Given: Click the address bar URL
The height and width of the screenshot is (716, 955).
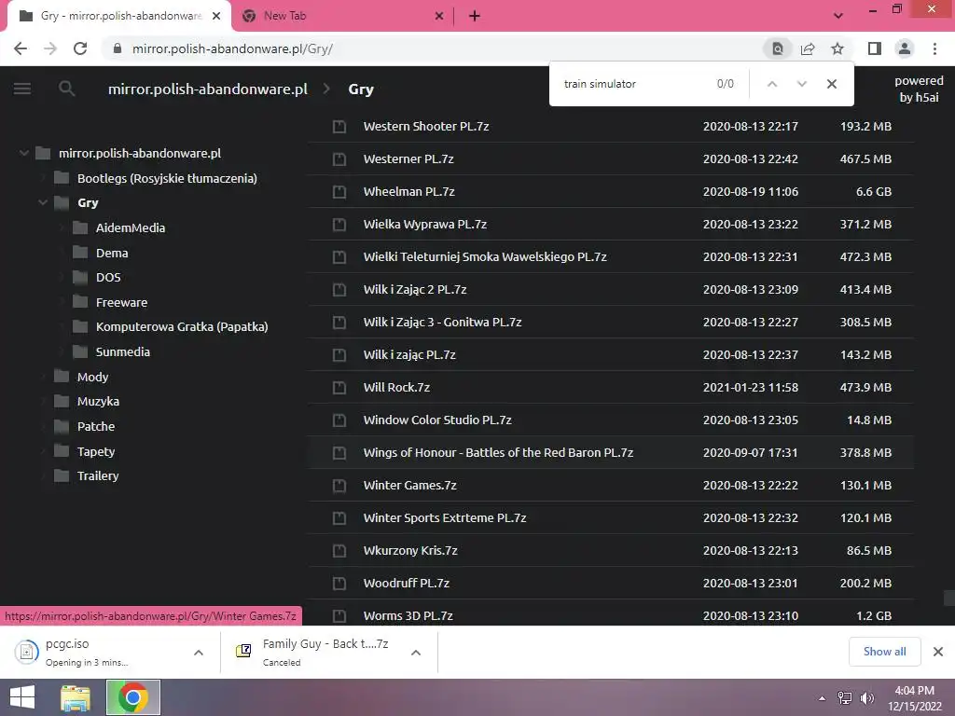Looking at the screenshot, I should [232, 48].
